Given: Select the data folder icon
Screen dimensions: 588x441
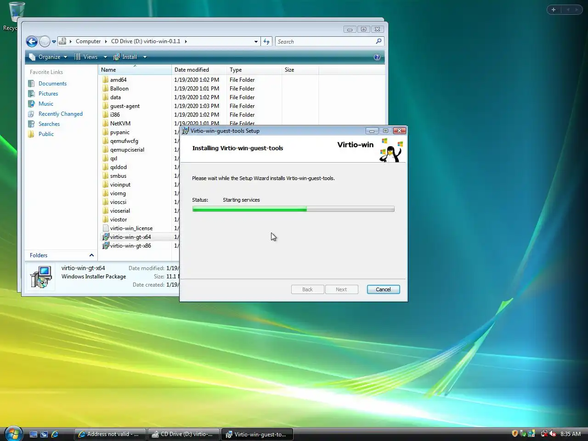Looking at the screenshot, I should [x=105, y=97].
